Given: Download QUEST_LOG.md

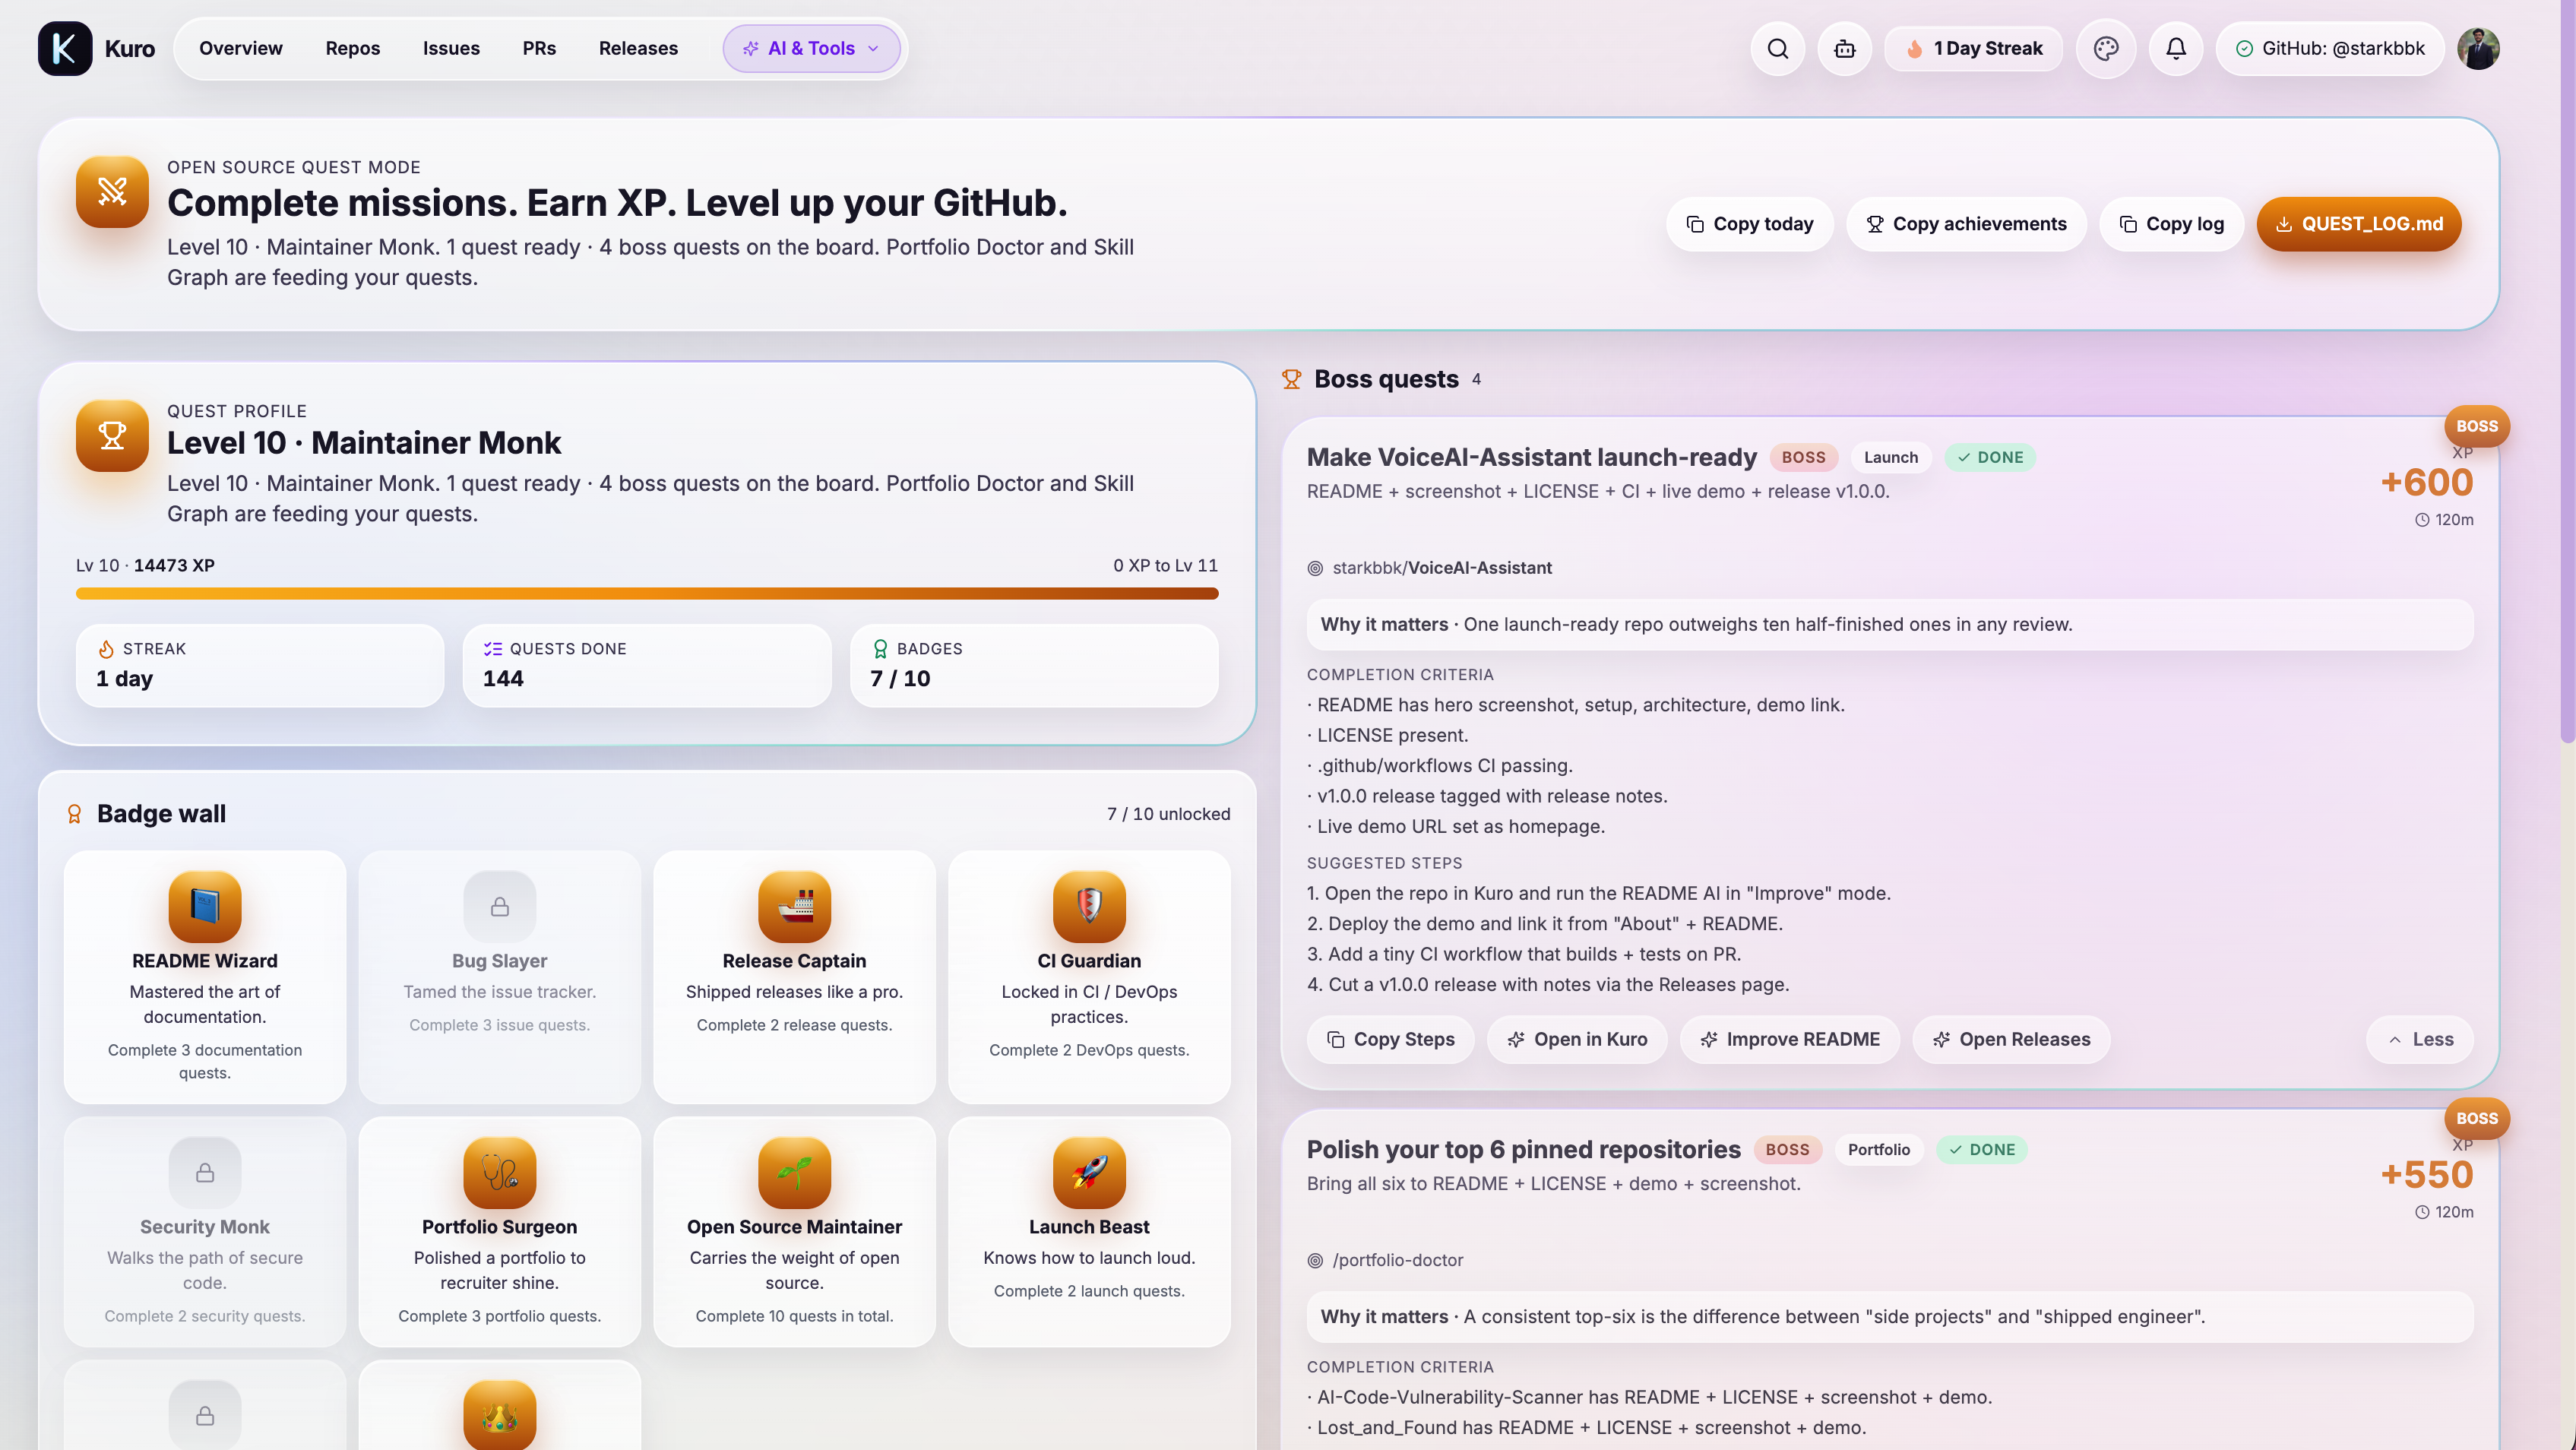Looking at the screenshot, I should [x=2359, y=224].
